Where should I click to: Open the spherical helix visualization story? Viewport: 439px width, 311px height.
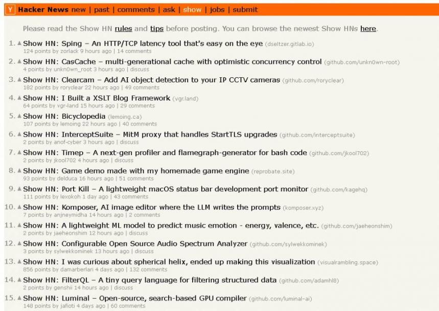point(169,262)
